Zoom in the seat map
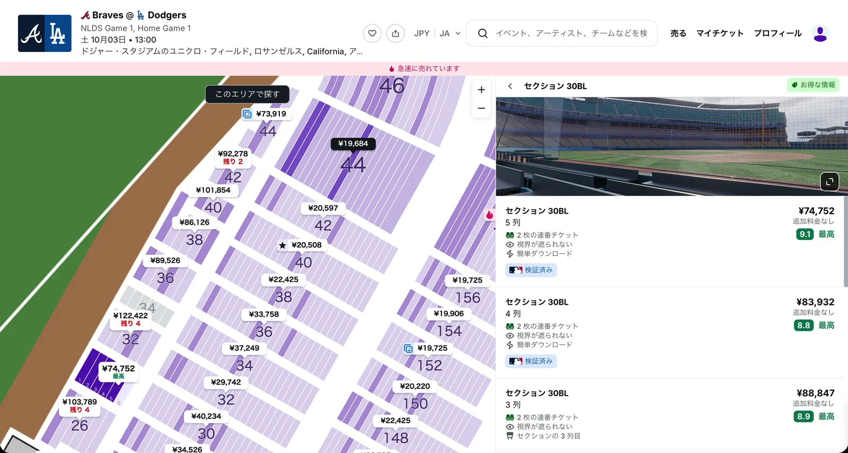 coord(481,90)
